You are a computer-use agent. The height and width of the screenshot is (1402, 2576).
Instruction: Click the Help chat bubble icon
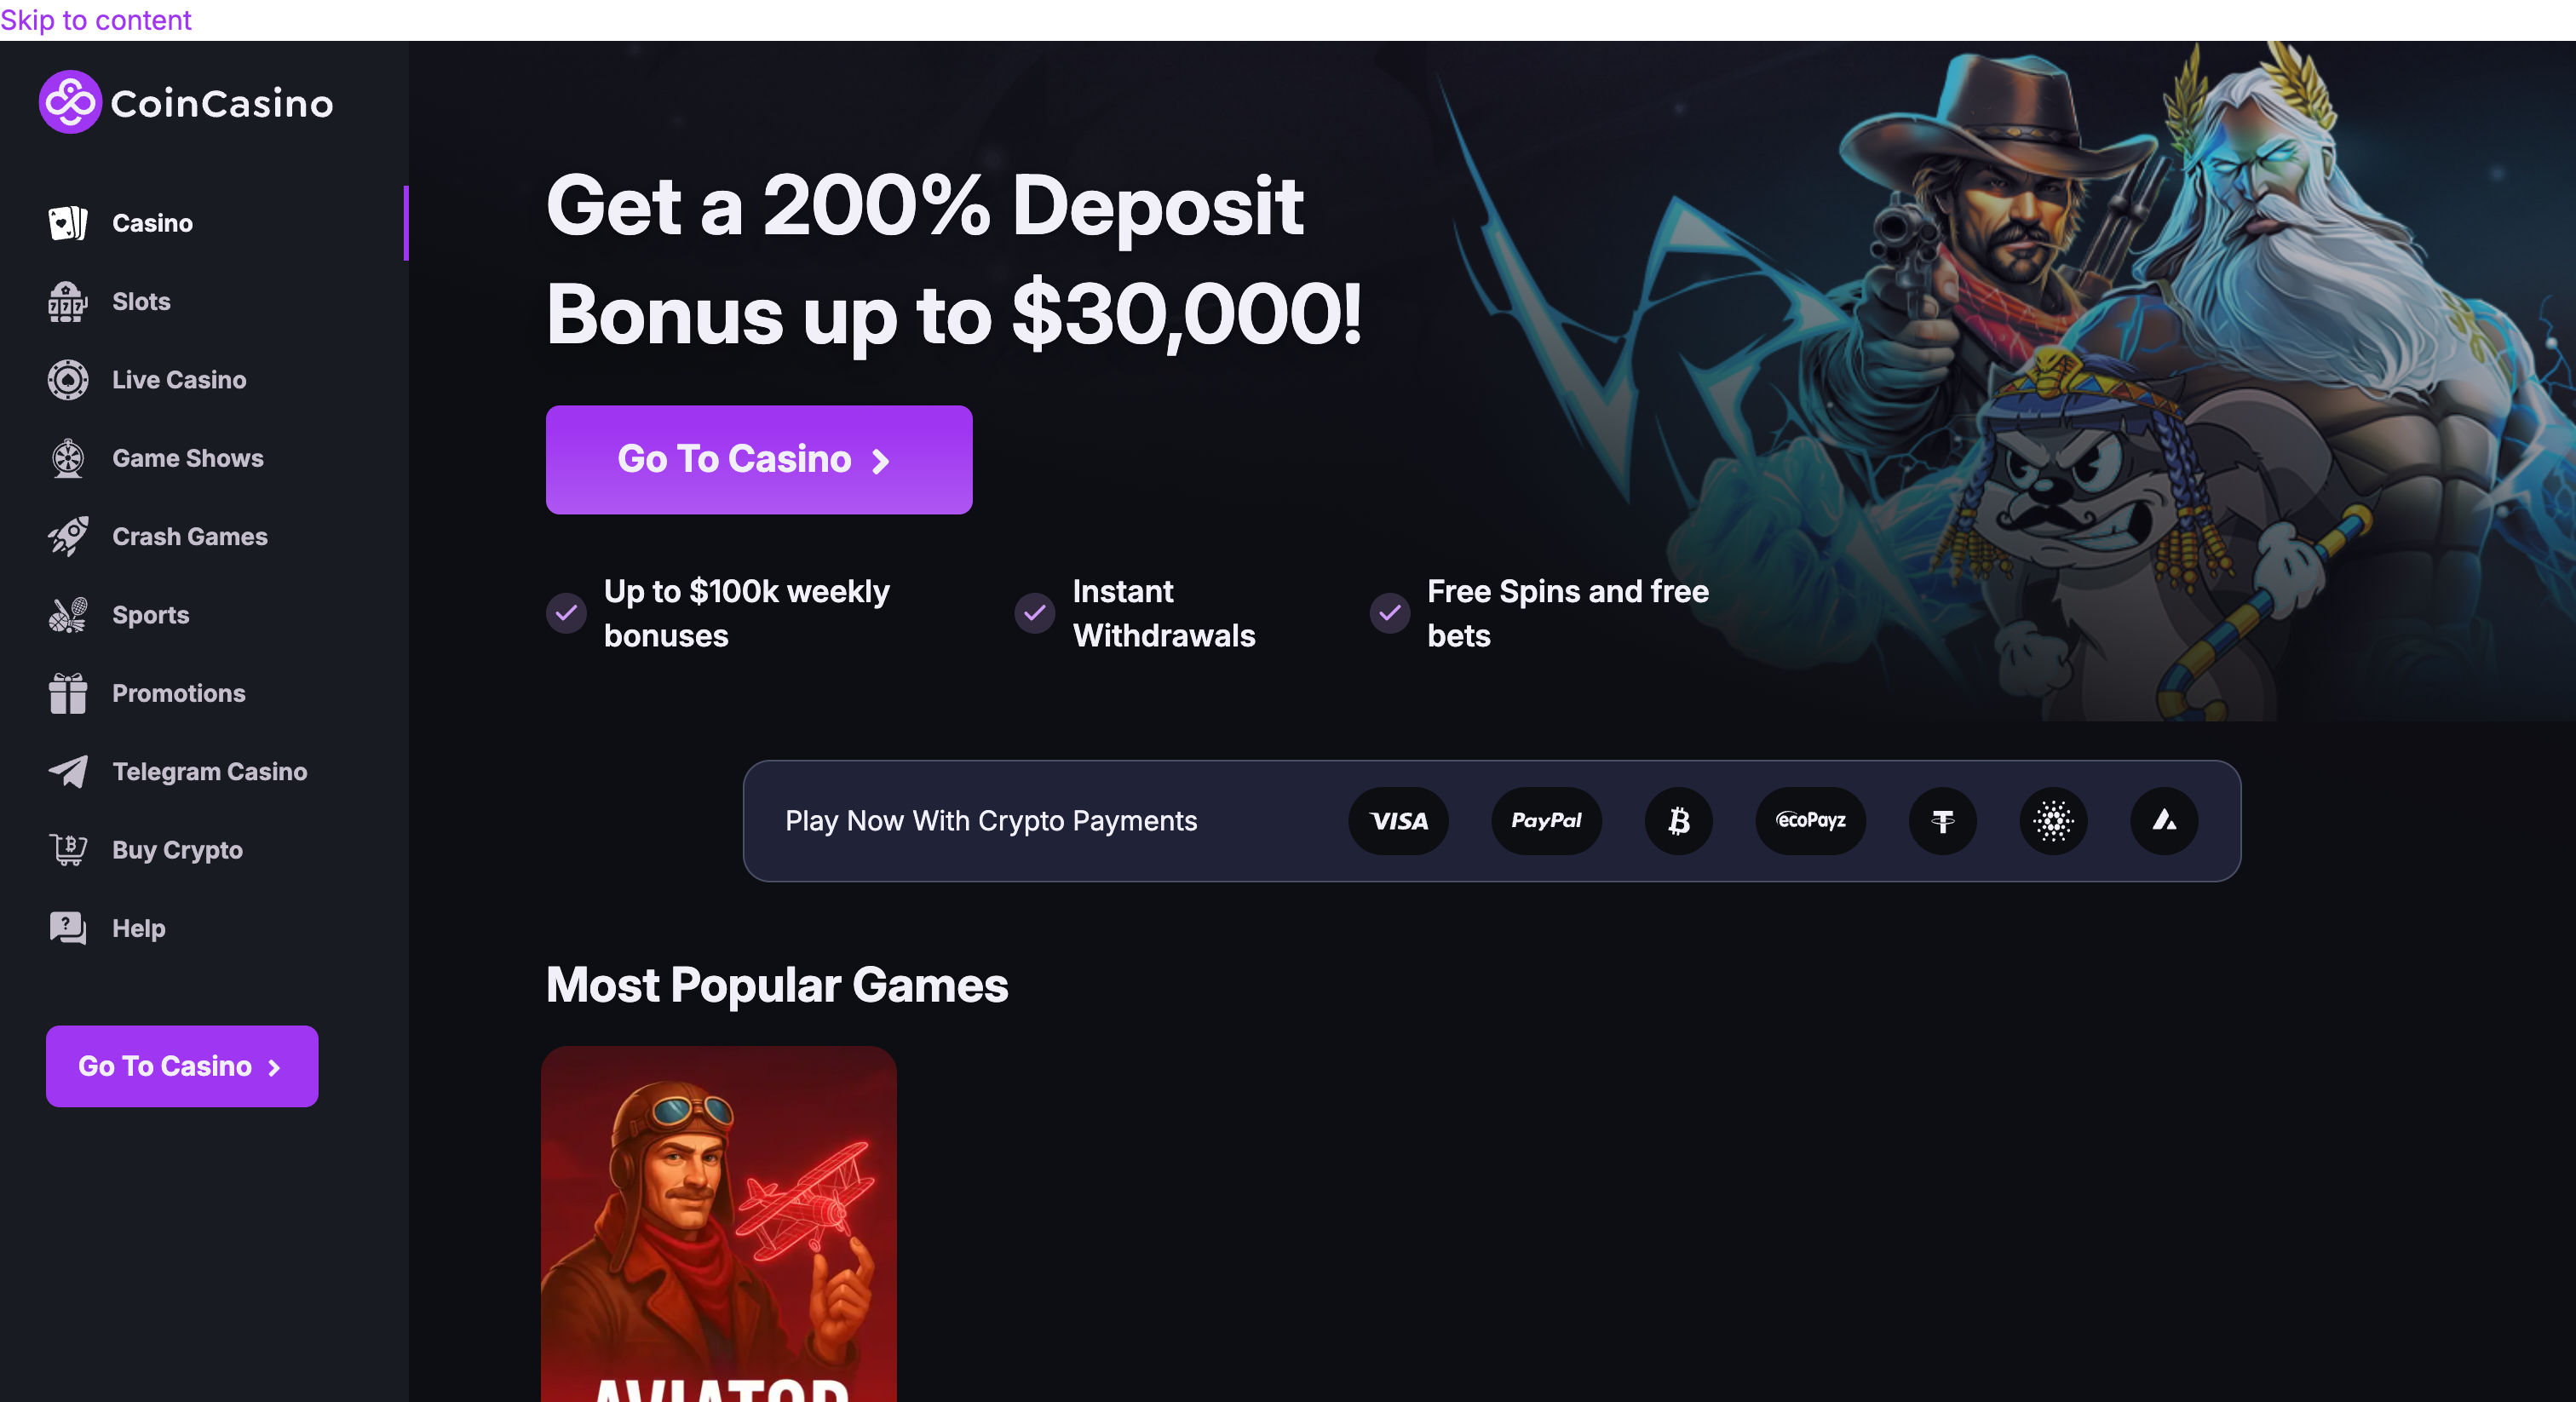68,929
